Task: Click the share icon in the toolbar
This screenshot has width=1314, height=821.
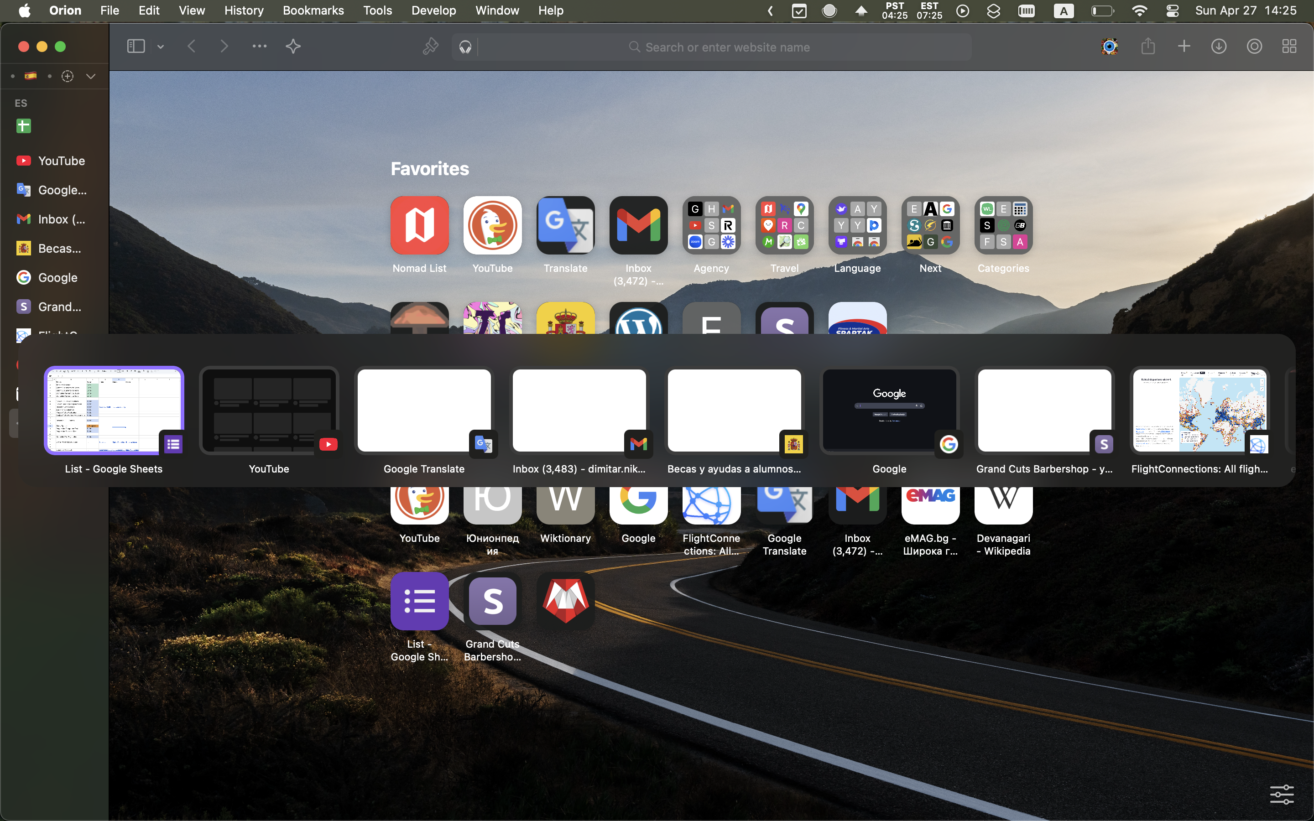Action: (1148, 46)
